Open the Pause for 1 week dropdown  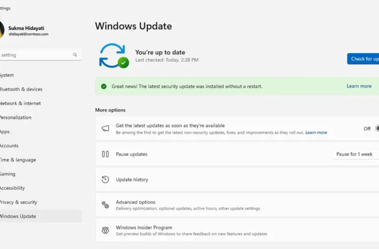coord(355,154)
